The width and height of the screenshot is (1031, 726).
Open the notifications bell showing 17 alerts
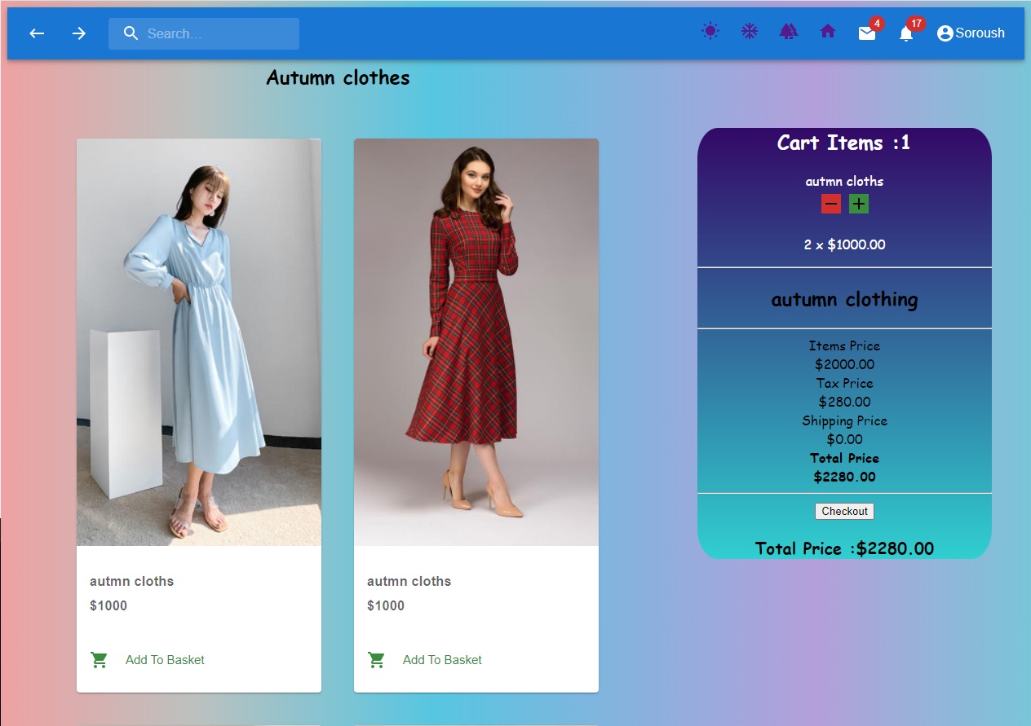(905, 33)
